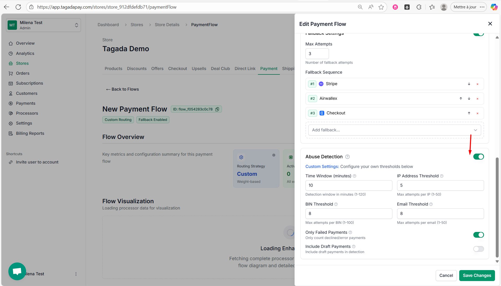Click the panel vertical scrollbar thumb
Image resolution: width=501 pixels, height=286 pixels.
(497, 207)
